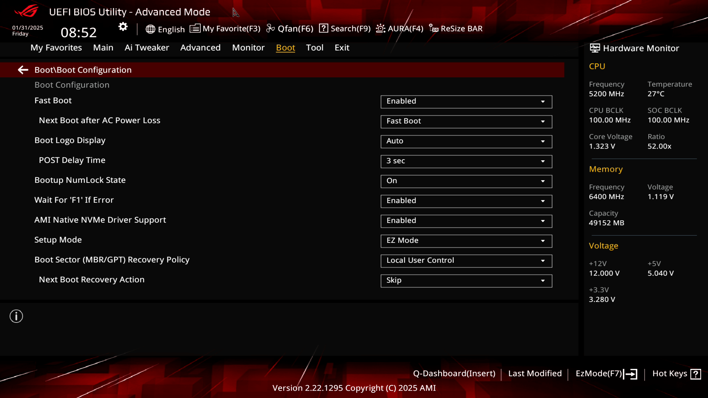This screenshot has height=398, width=708.
Task: Click the Hot Keys question mark icon
Action: (x=695, y=374)
